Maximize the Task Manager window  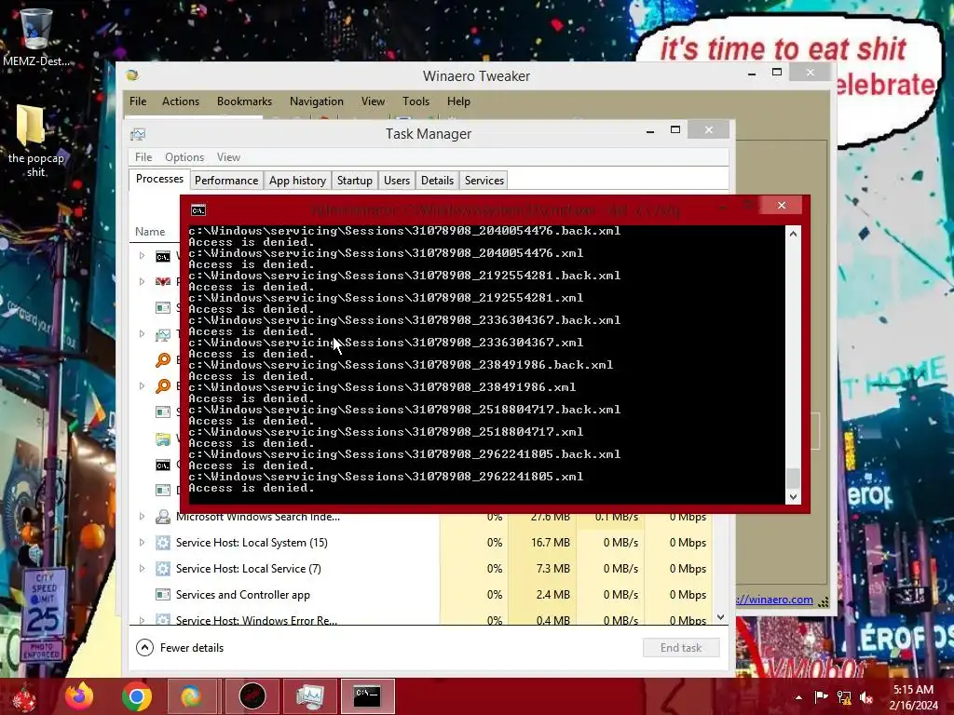(675, 129)
